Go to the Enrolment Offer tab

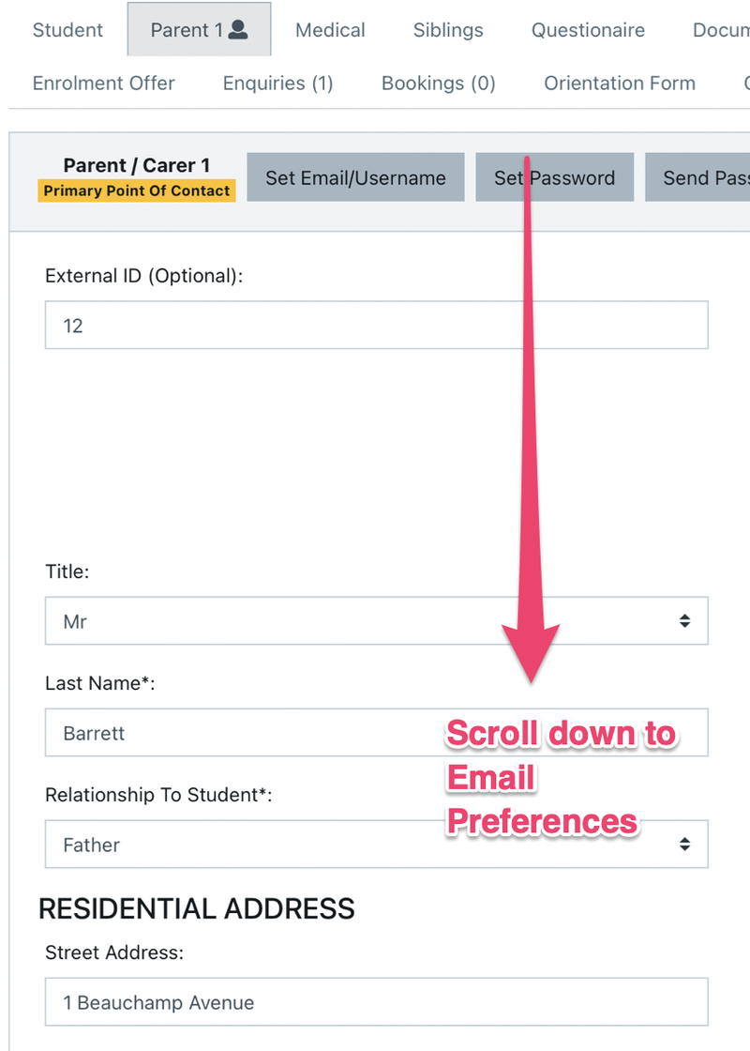(x=103, y=83)
